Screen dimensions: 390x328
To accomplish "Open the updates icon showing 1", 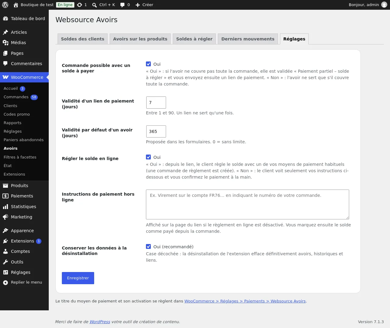I will pos(80,5).
